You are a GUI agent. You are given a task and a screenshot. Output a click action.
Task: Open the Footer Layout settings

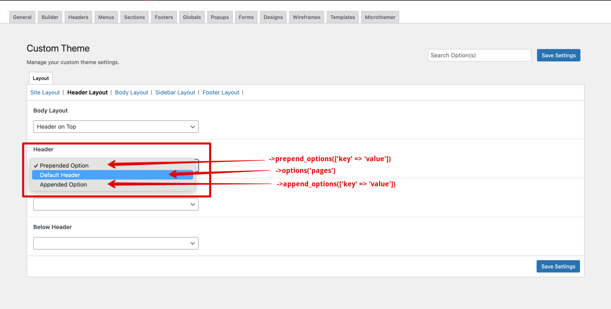221,92
